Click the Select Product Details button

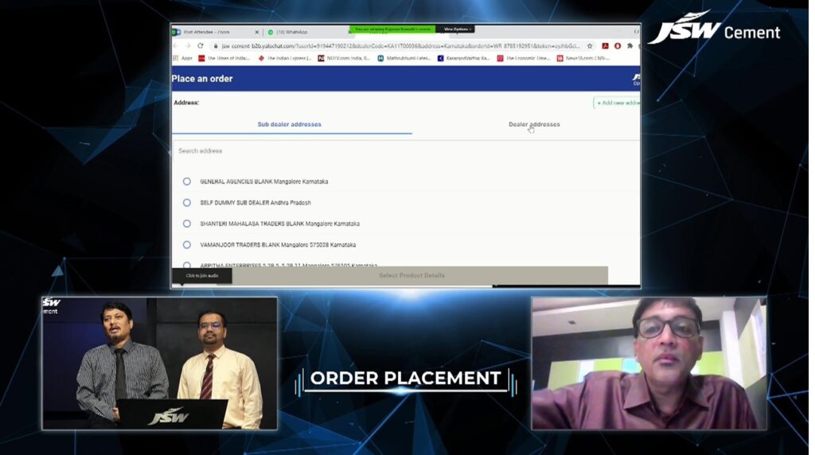411,275
